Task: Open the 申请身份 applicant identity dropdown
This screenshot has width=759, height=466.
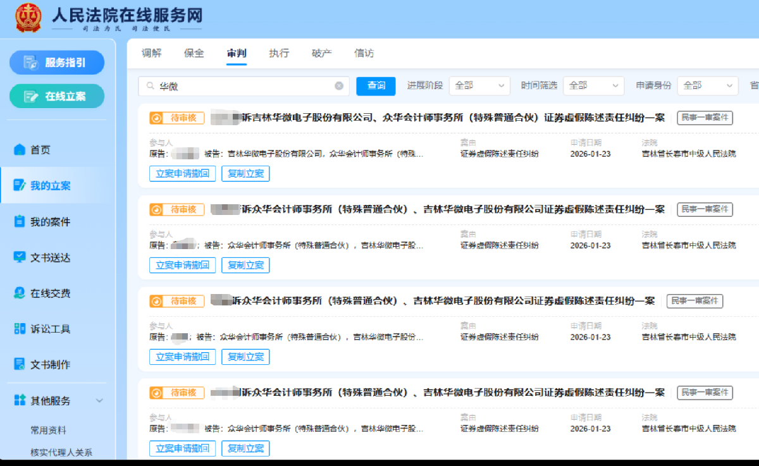Action: click(707, 85)
